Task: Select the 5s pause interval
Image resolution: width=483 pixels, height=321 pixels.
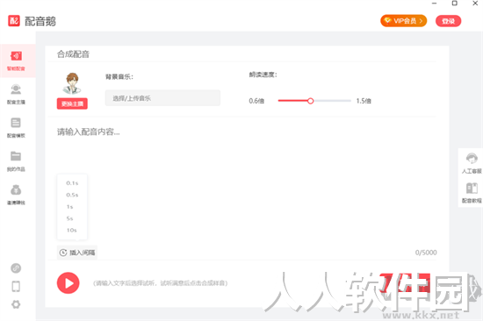Action: (x=70, y=218)
